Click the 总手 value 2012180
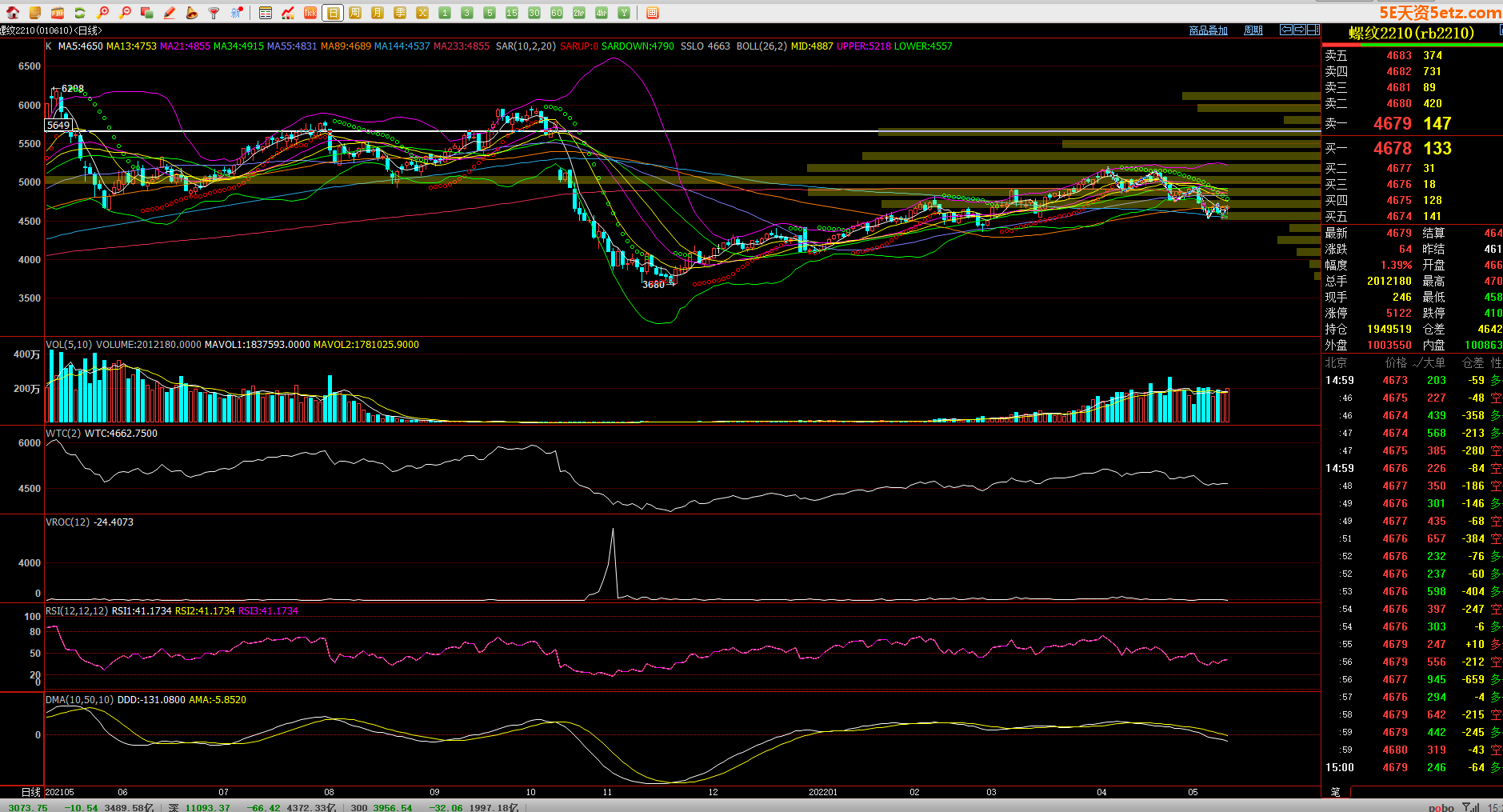The image size is (1503, 812). (x=1389, y=282)
